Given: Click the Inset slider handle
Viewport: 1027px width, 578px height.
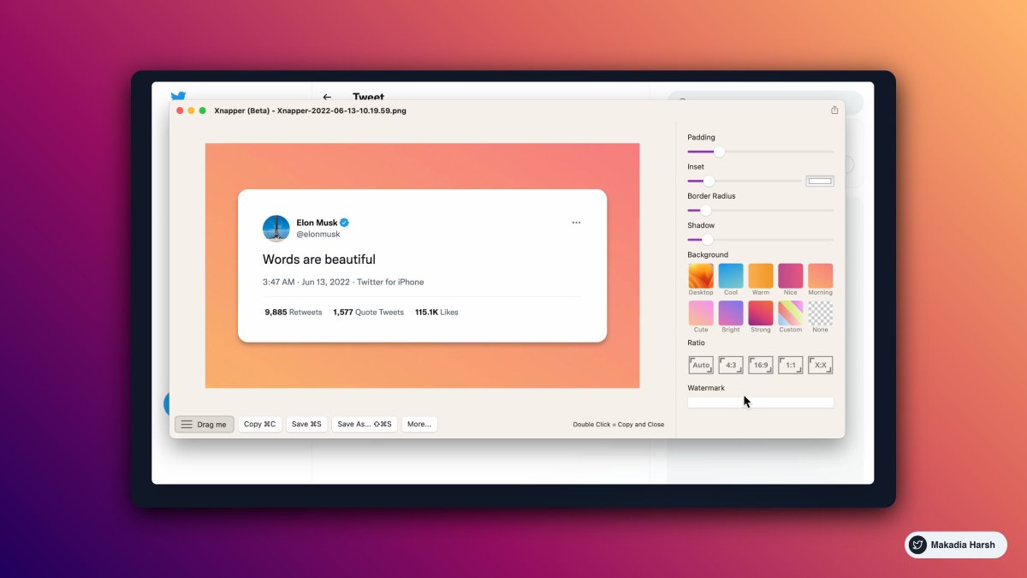Looking at the screenshot, I should [x=709, y=181].
